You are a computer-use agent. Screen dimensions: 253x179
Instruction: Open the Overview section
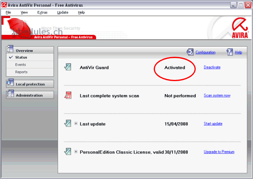point(30,51)
